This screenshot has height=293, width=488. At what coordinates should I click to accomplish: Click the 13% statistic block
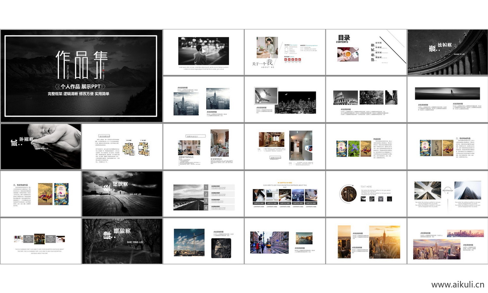(50, 239)
